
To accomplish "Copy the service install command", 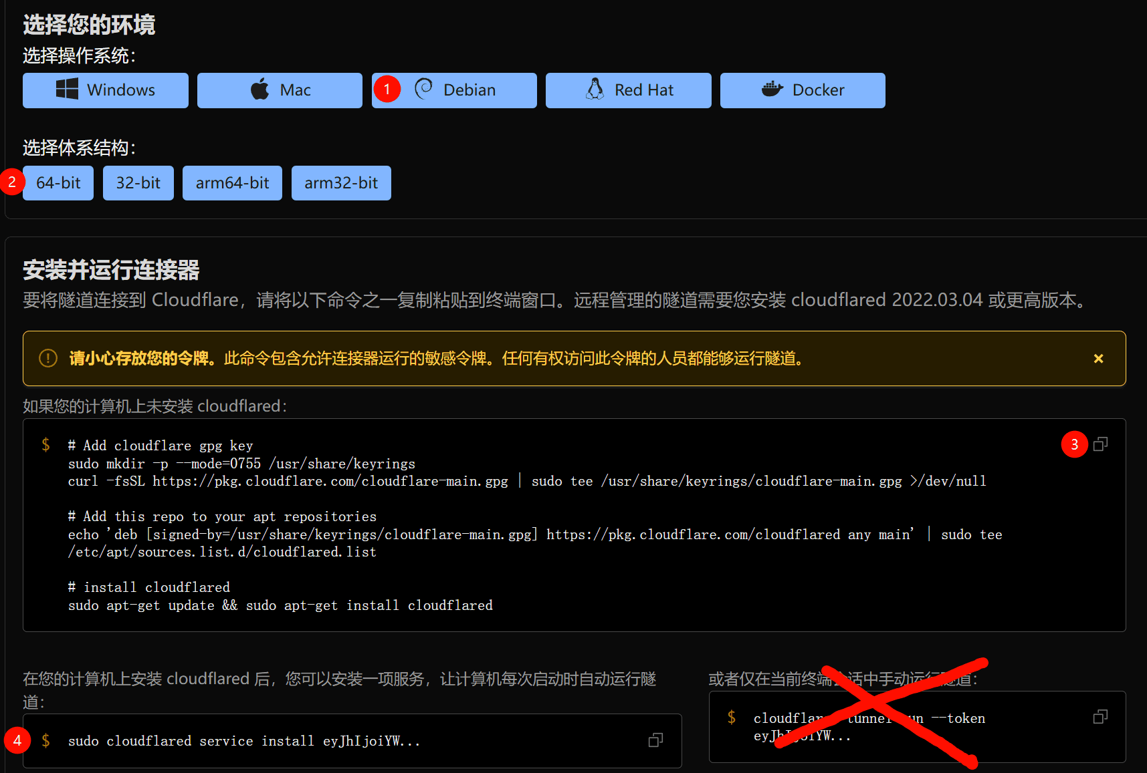I will 655,740.
